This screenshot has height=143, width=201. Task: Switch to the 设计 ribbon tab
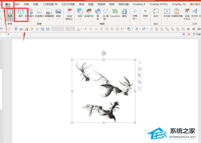[17, 4]
